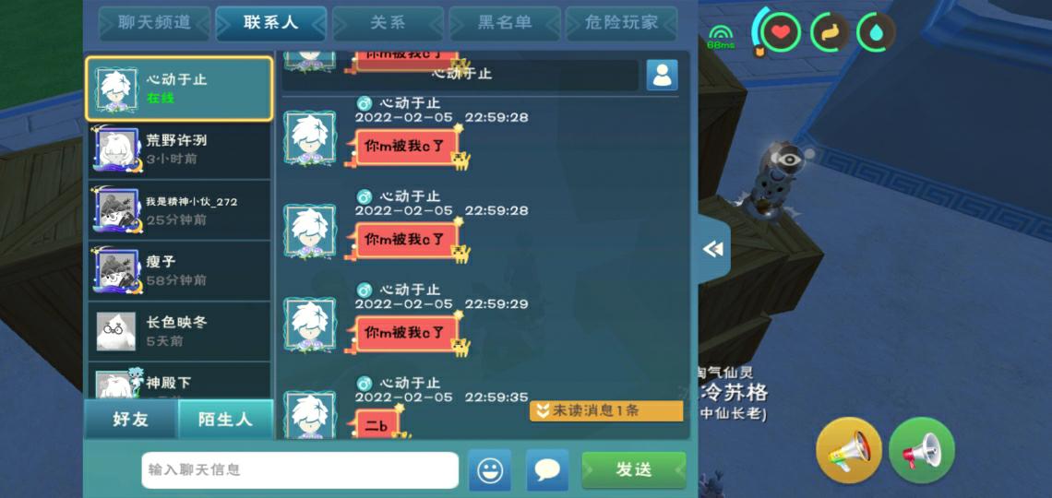This screenshot has width=1052, height=498.
Task: Switch contact list to 好友 friends
Action: point(131,420)
